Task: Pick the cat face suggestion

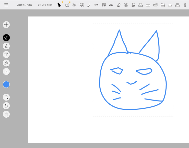Action: pos(81,5)
